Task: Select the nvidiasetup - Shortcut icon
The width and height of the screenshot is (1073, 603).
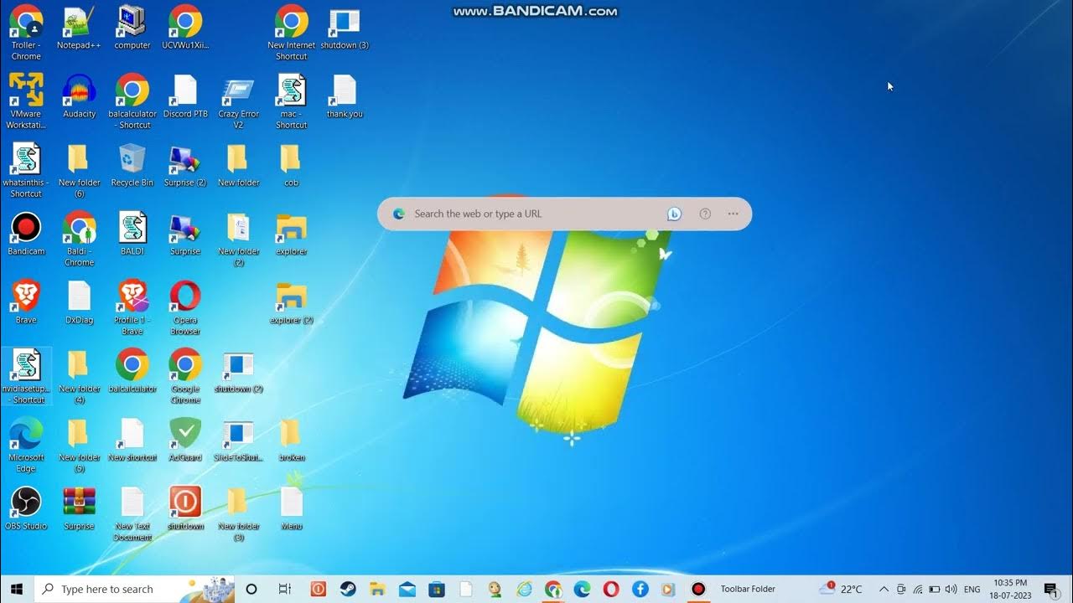Action: point(26,375)
